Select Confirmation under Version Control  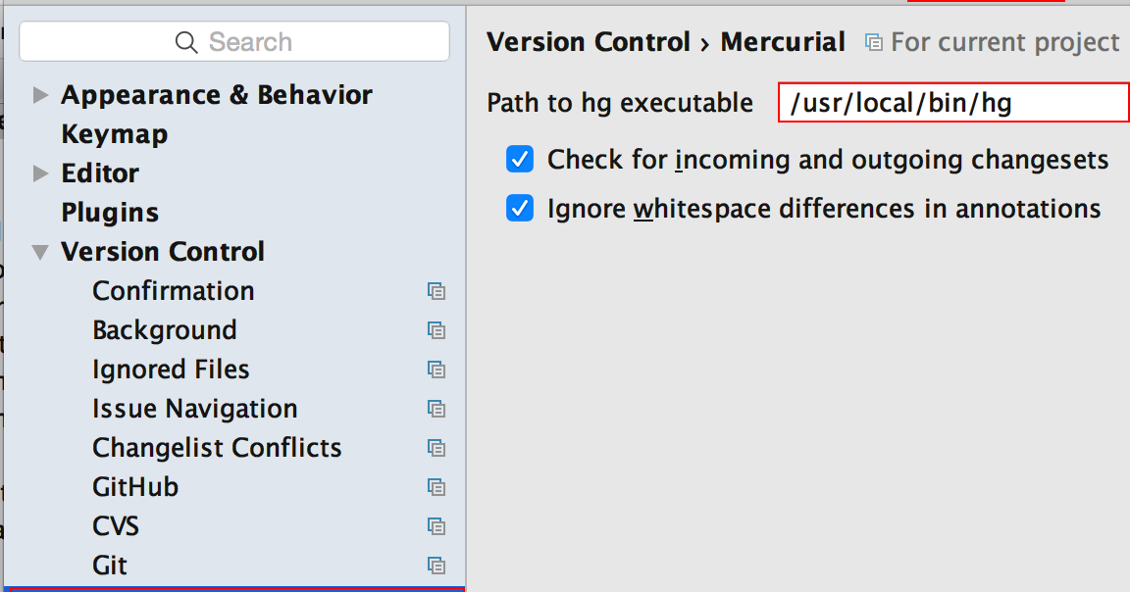(x=173, y=291)
